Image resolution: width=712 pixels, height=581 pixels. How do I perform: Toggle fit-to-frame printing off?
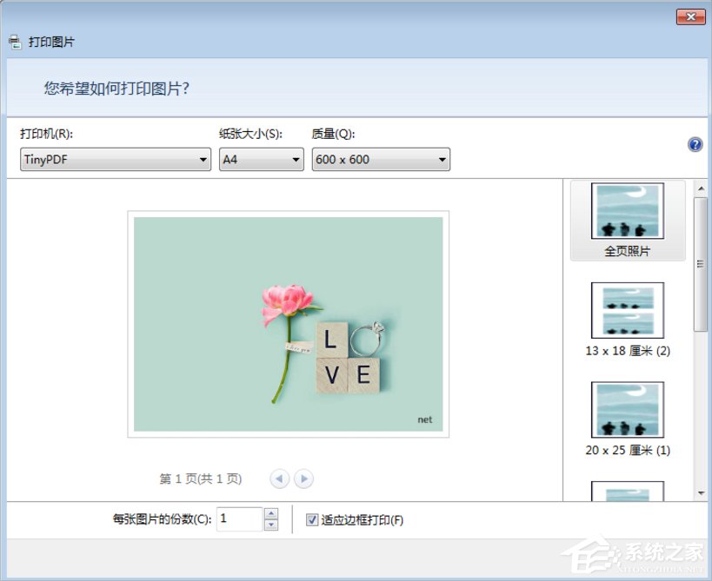point(311,519)
